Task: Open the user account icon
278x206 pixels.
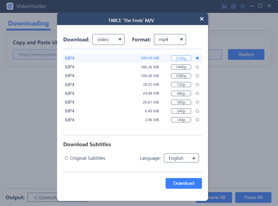Action: tap(234, 6)
